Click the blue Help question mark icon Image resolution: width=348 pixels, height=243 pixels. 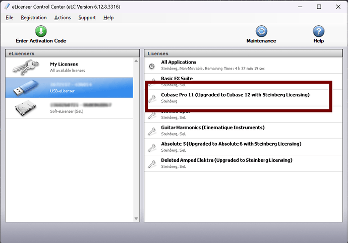[x=318, y=31]
